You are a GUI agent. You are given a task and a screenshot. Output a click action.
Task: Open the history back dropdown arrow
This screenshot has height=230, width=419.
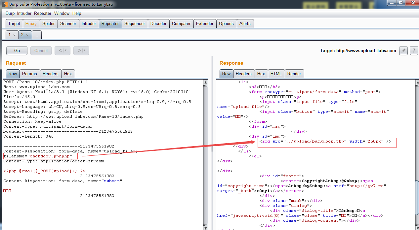[65, 50]
